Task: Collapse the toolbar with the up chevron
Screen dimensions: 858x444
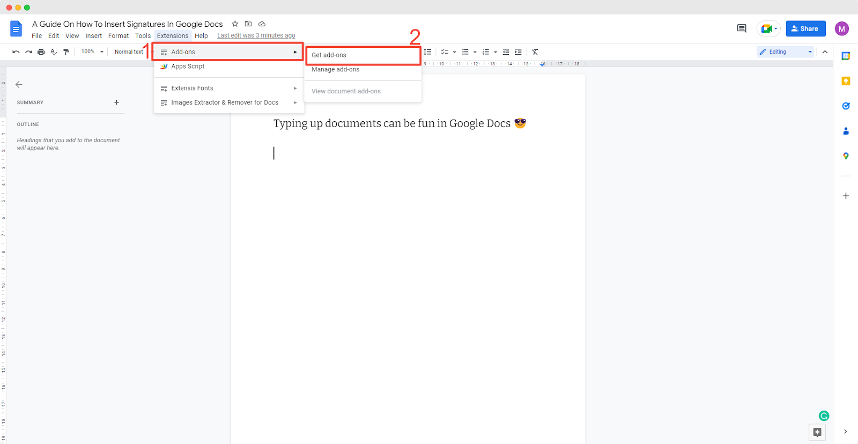Action: (x=825, y=52)
